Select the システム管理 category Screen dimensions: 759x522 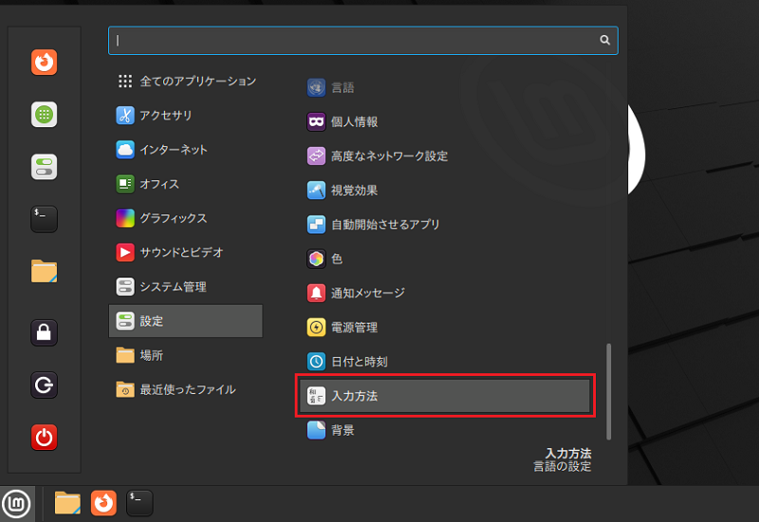click(185, 287)
